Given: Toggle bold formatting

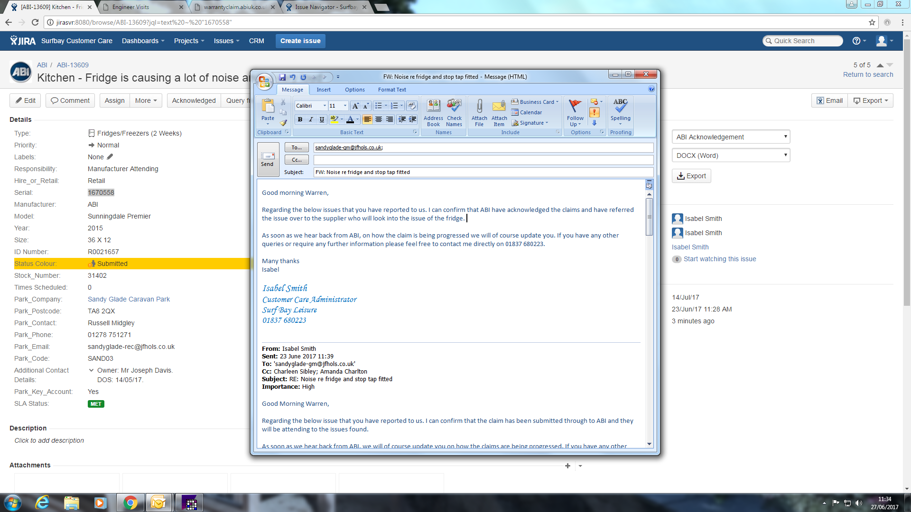Looking at the screenshot, I should tap(300, 119).
